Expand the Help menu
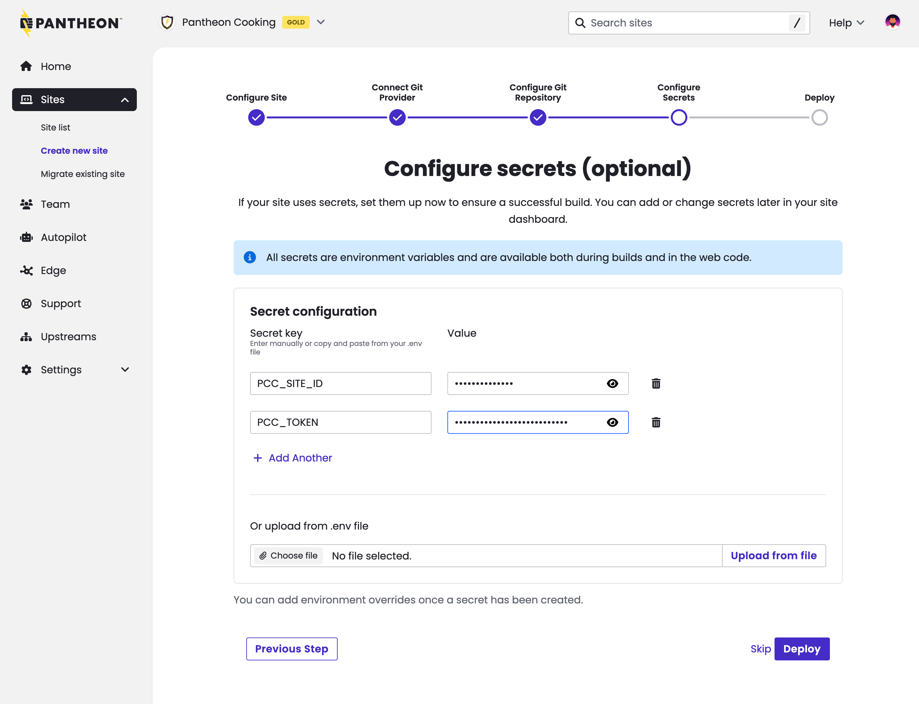This screenshot has height=704, width=919. 846,23
